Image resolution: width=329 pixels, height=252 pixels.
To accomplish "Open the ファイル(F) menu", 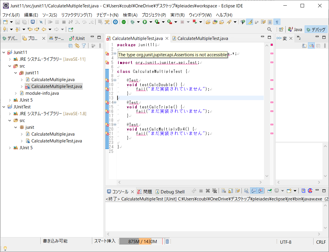I will (x=11, y=15).
